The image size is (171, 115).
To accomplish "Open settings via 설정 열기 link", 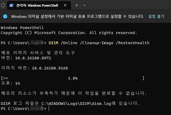I will click(x=156, y=17).
